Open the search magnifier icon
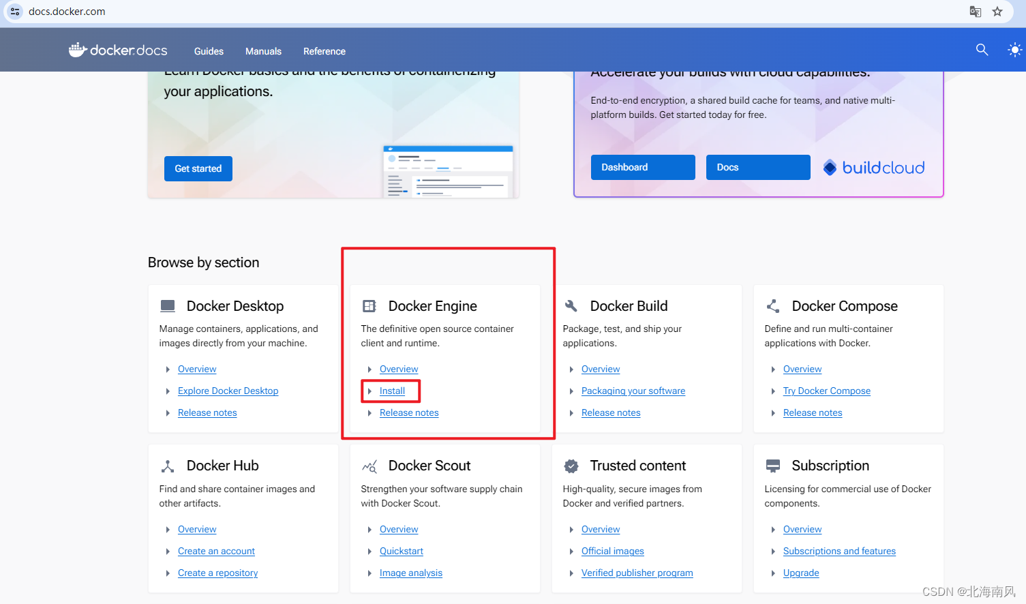This screenshot has height=604, width=1026. tap(982, 50)
